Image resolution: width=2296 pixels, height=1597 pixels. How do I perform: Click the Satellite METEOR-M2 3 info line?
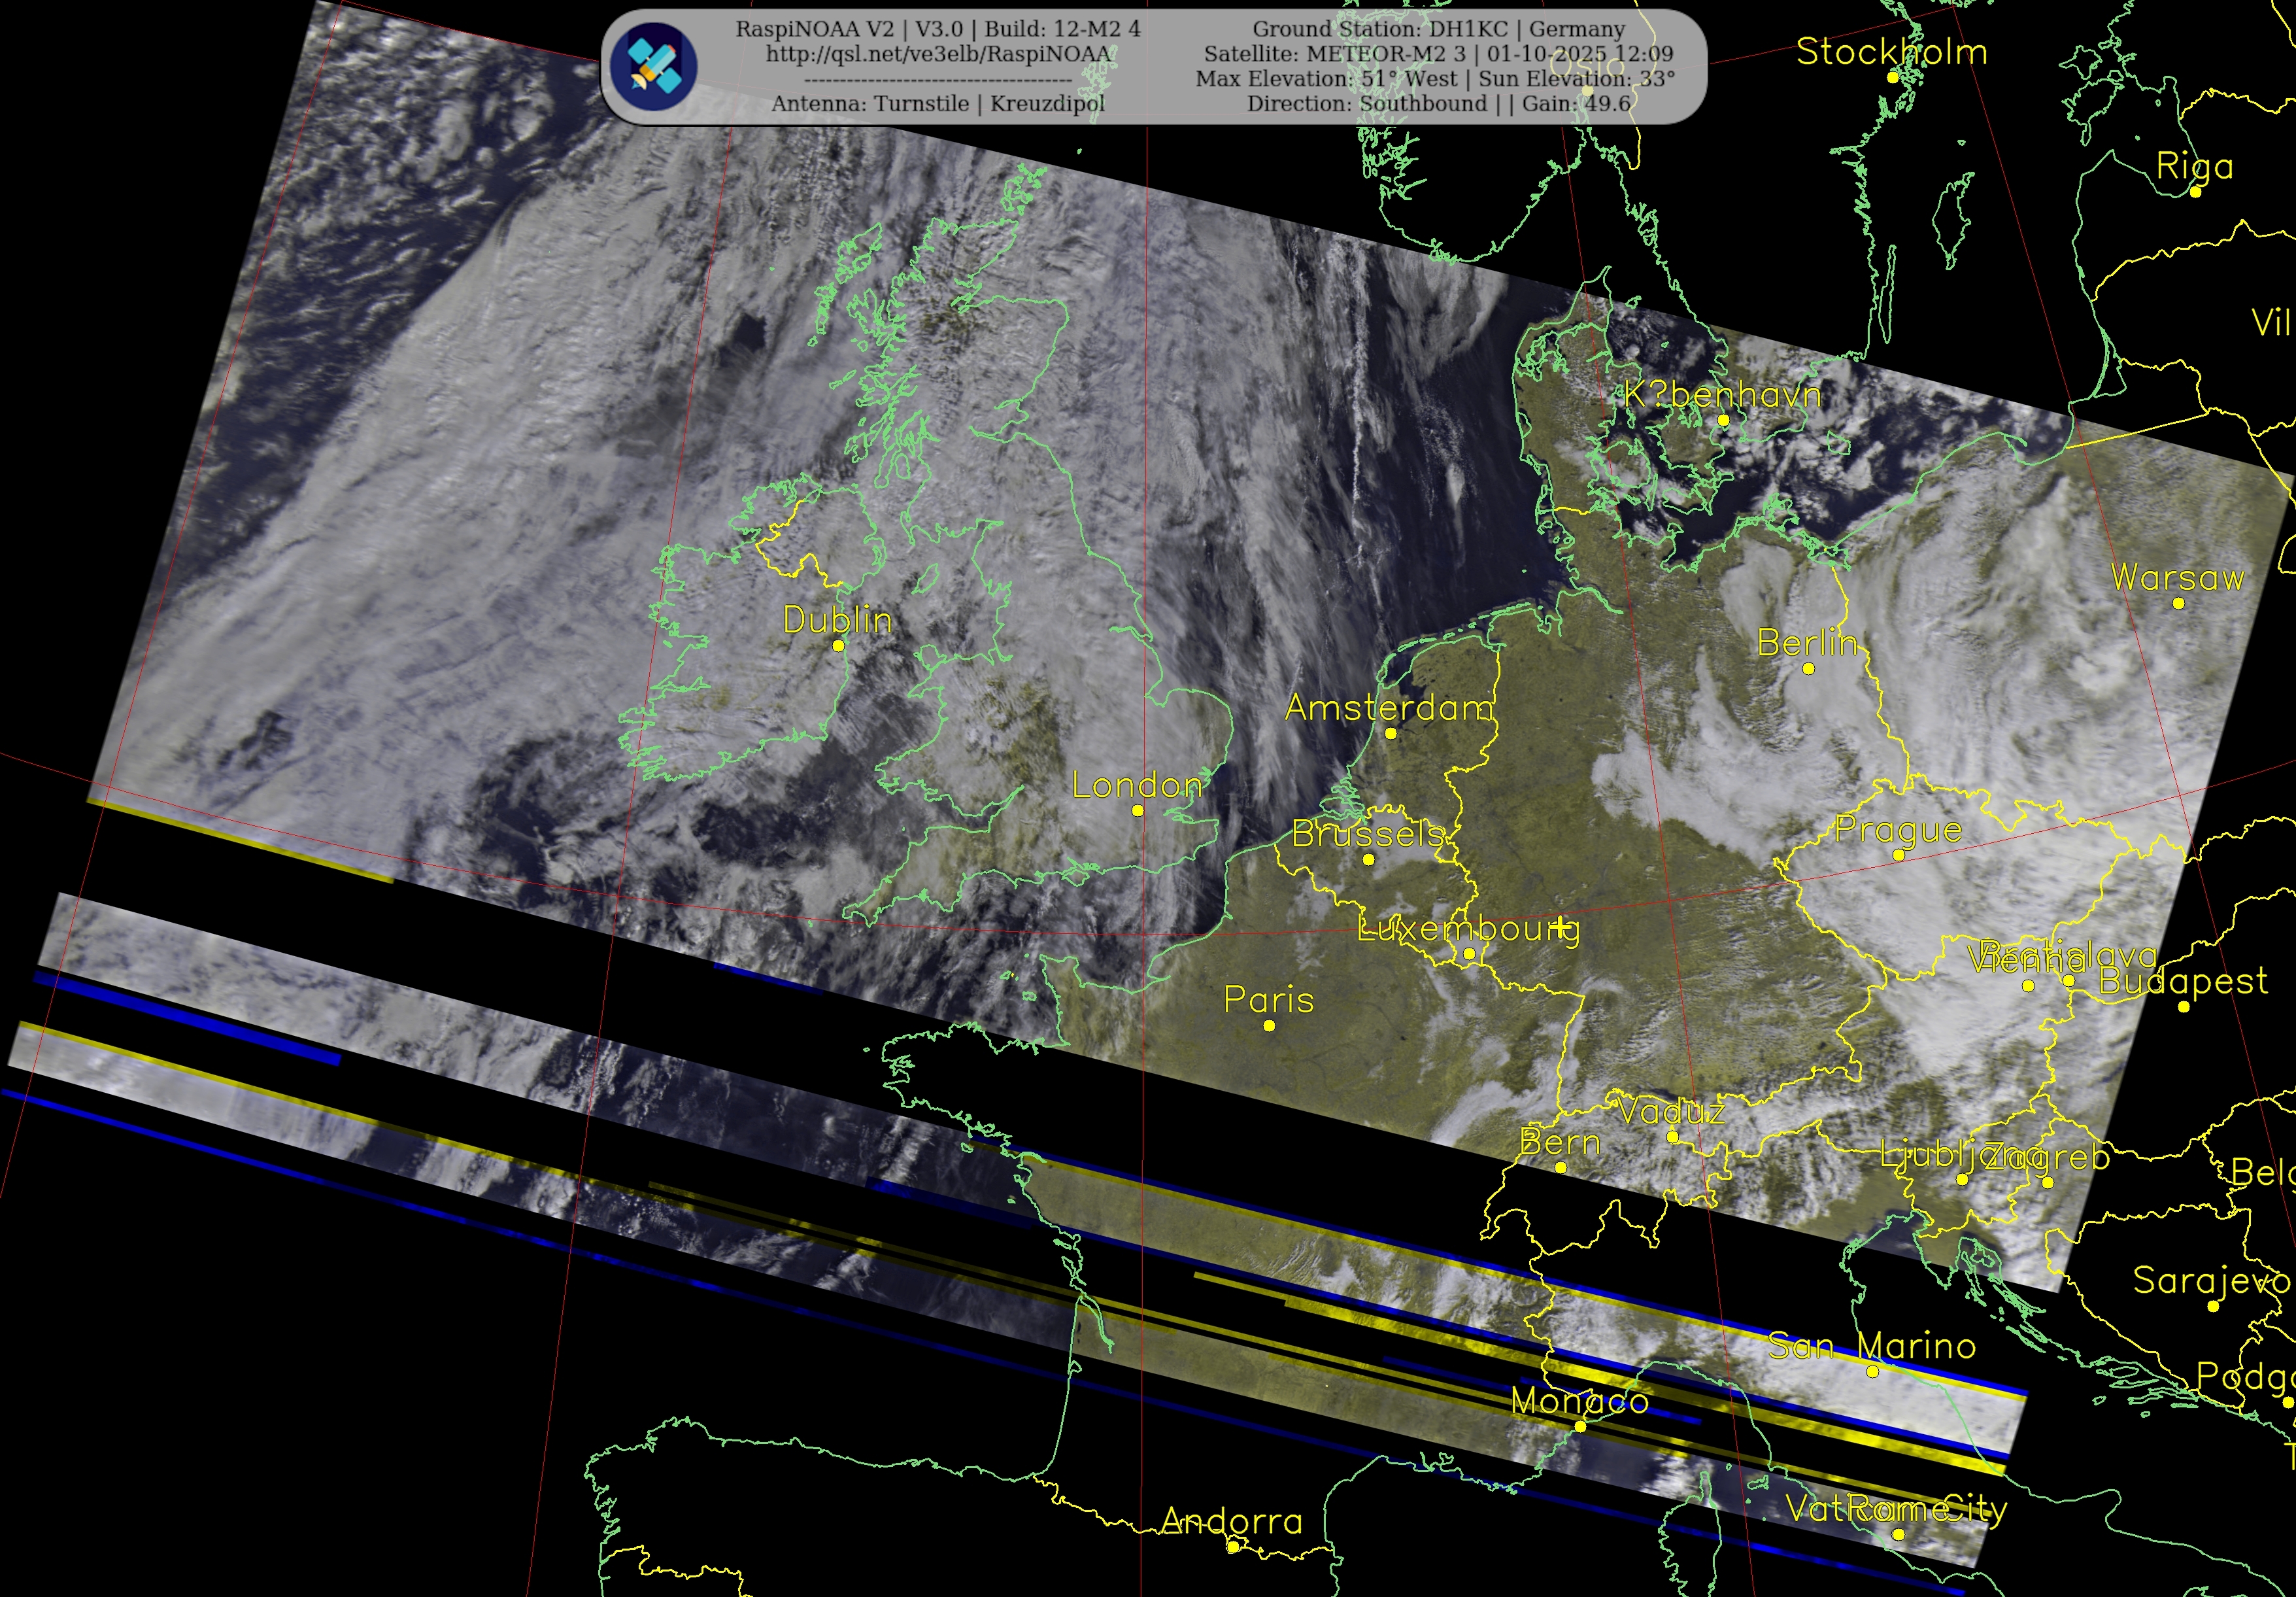tap(1438, 54)
